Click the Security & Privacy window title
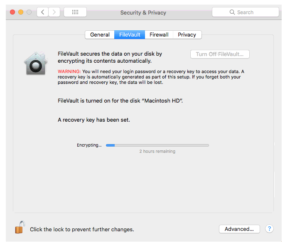This screenshot has height=245, width=285. click(143, 12)
